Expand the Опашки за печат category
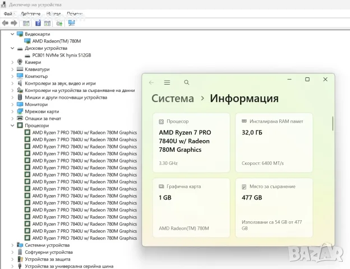 pos(12,118)
